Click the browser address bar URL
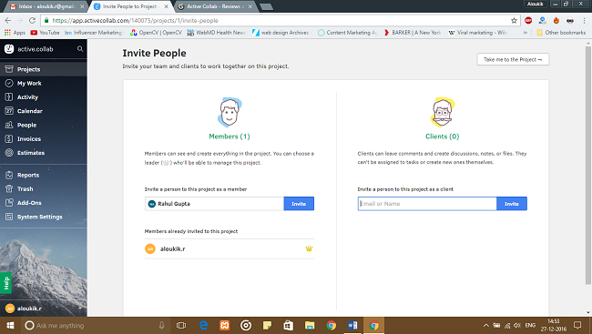The image size is (592, 334). [x=135, y=21]
